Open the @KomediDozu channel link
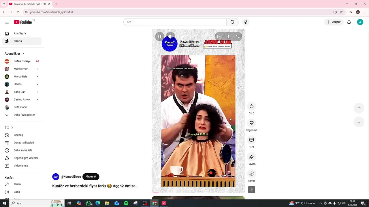The height and width of the screenshot is (207, 369). (71, 177)
